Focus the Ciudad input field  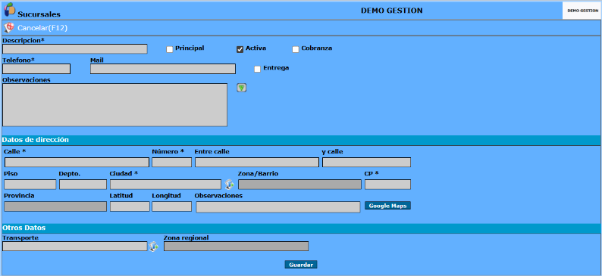pos(165,185)
